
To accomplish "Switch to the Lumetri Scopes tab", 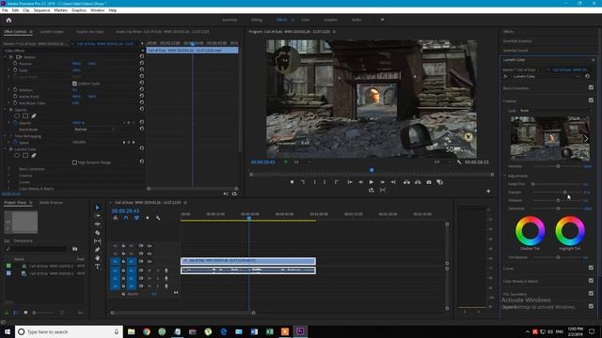I will pos(52,31).
